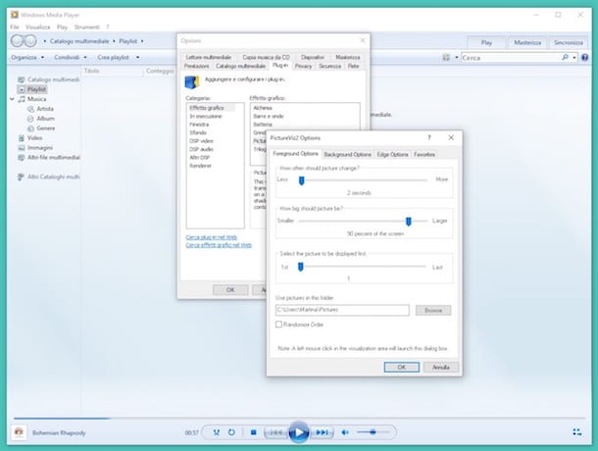Mute the volume speaker icon
Viewport: 598px width, 451px height.
click(345, 432)
